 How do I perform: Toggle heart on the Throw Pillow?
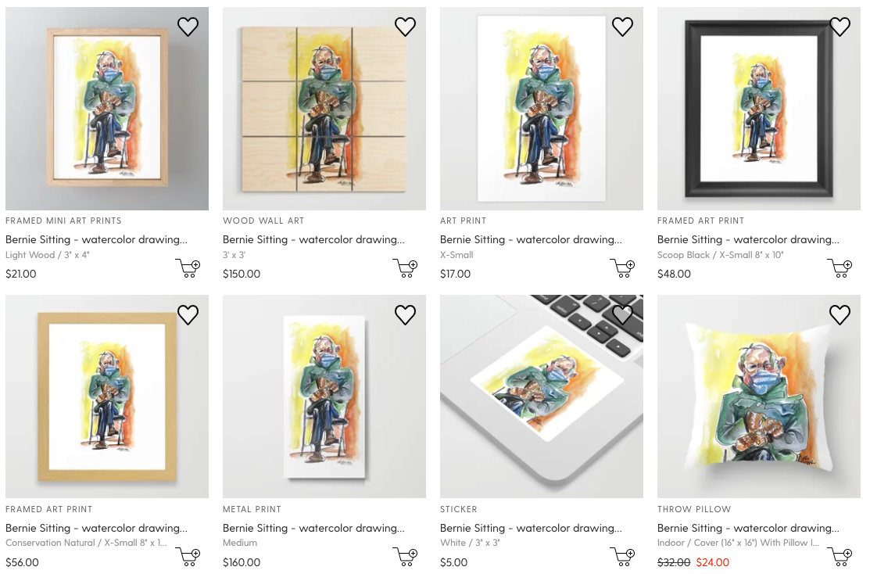[x=840, y=315]
